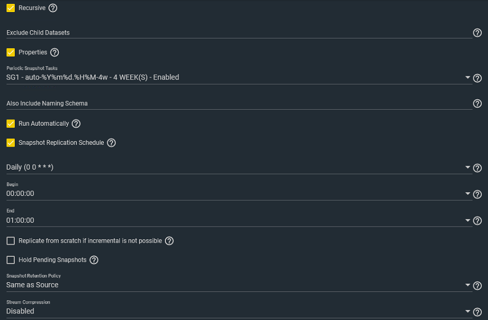Open the Daily schedule dropdown
The width and height of the screenshot is (488, 320).
(239, 167)
